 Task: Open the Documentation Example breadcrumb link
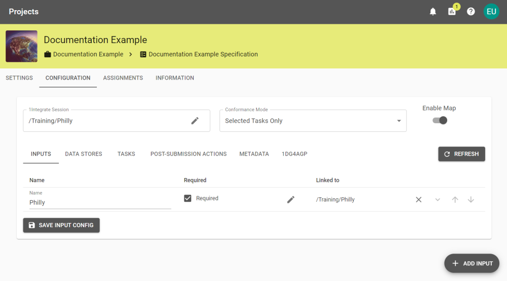pos(88,54)
